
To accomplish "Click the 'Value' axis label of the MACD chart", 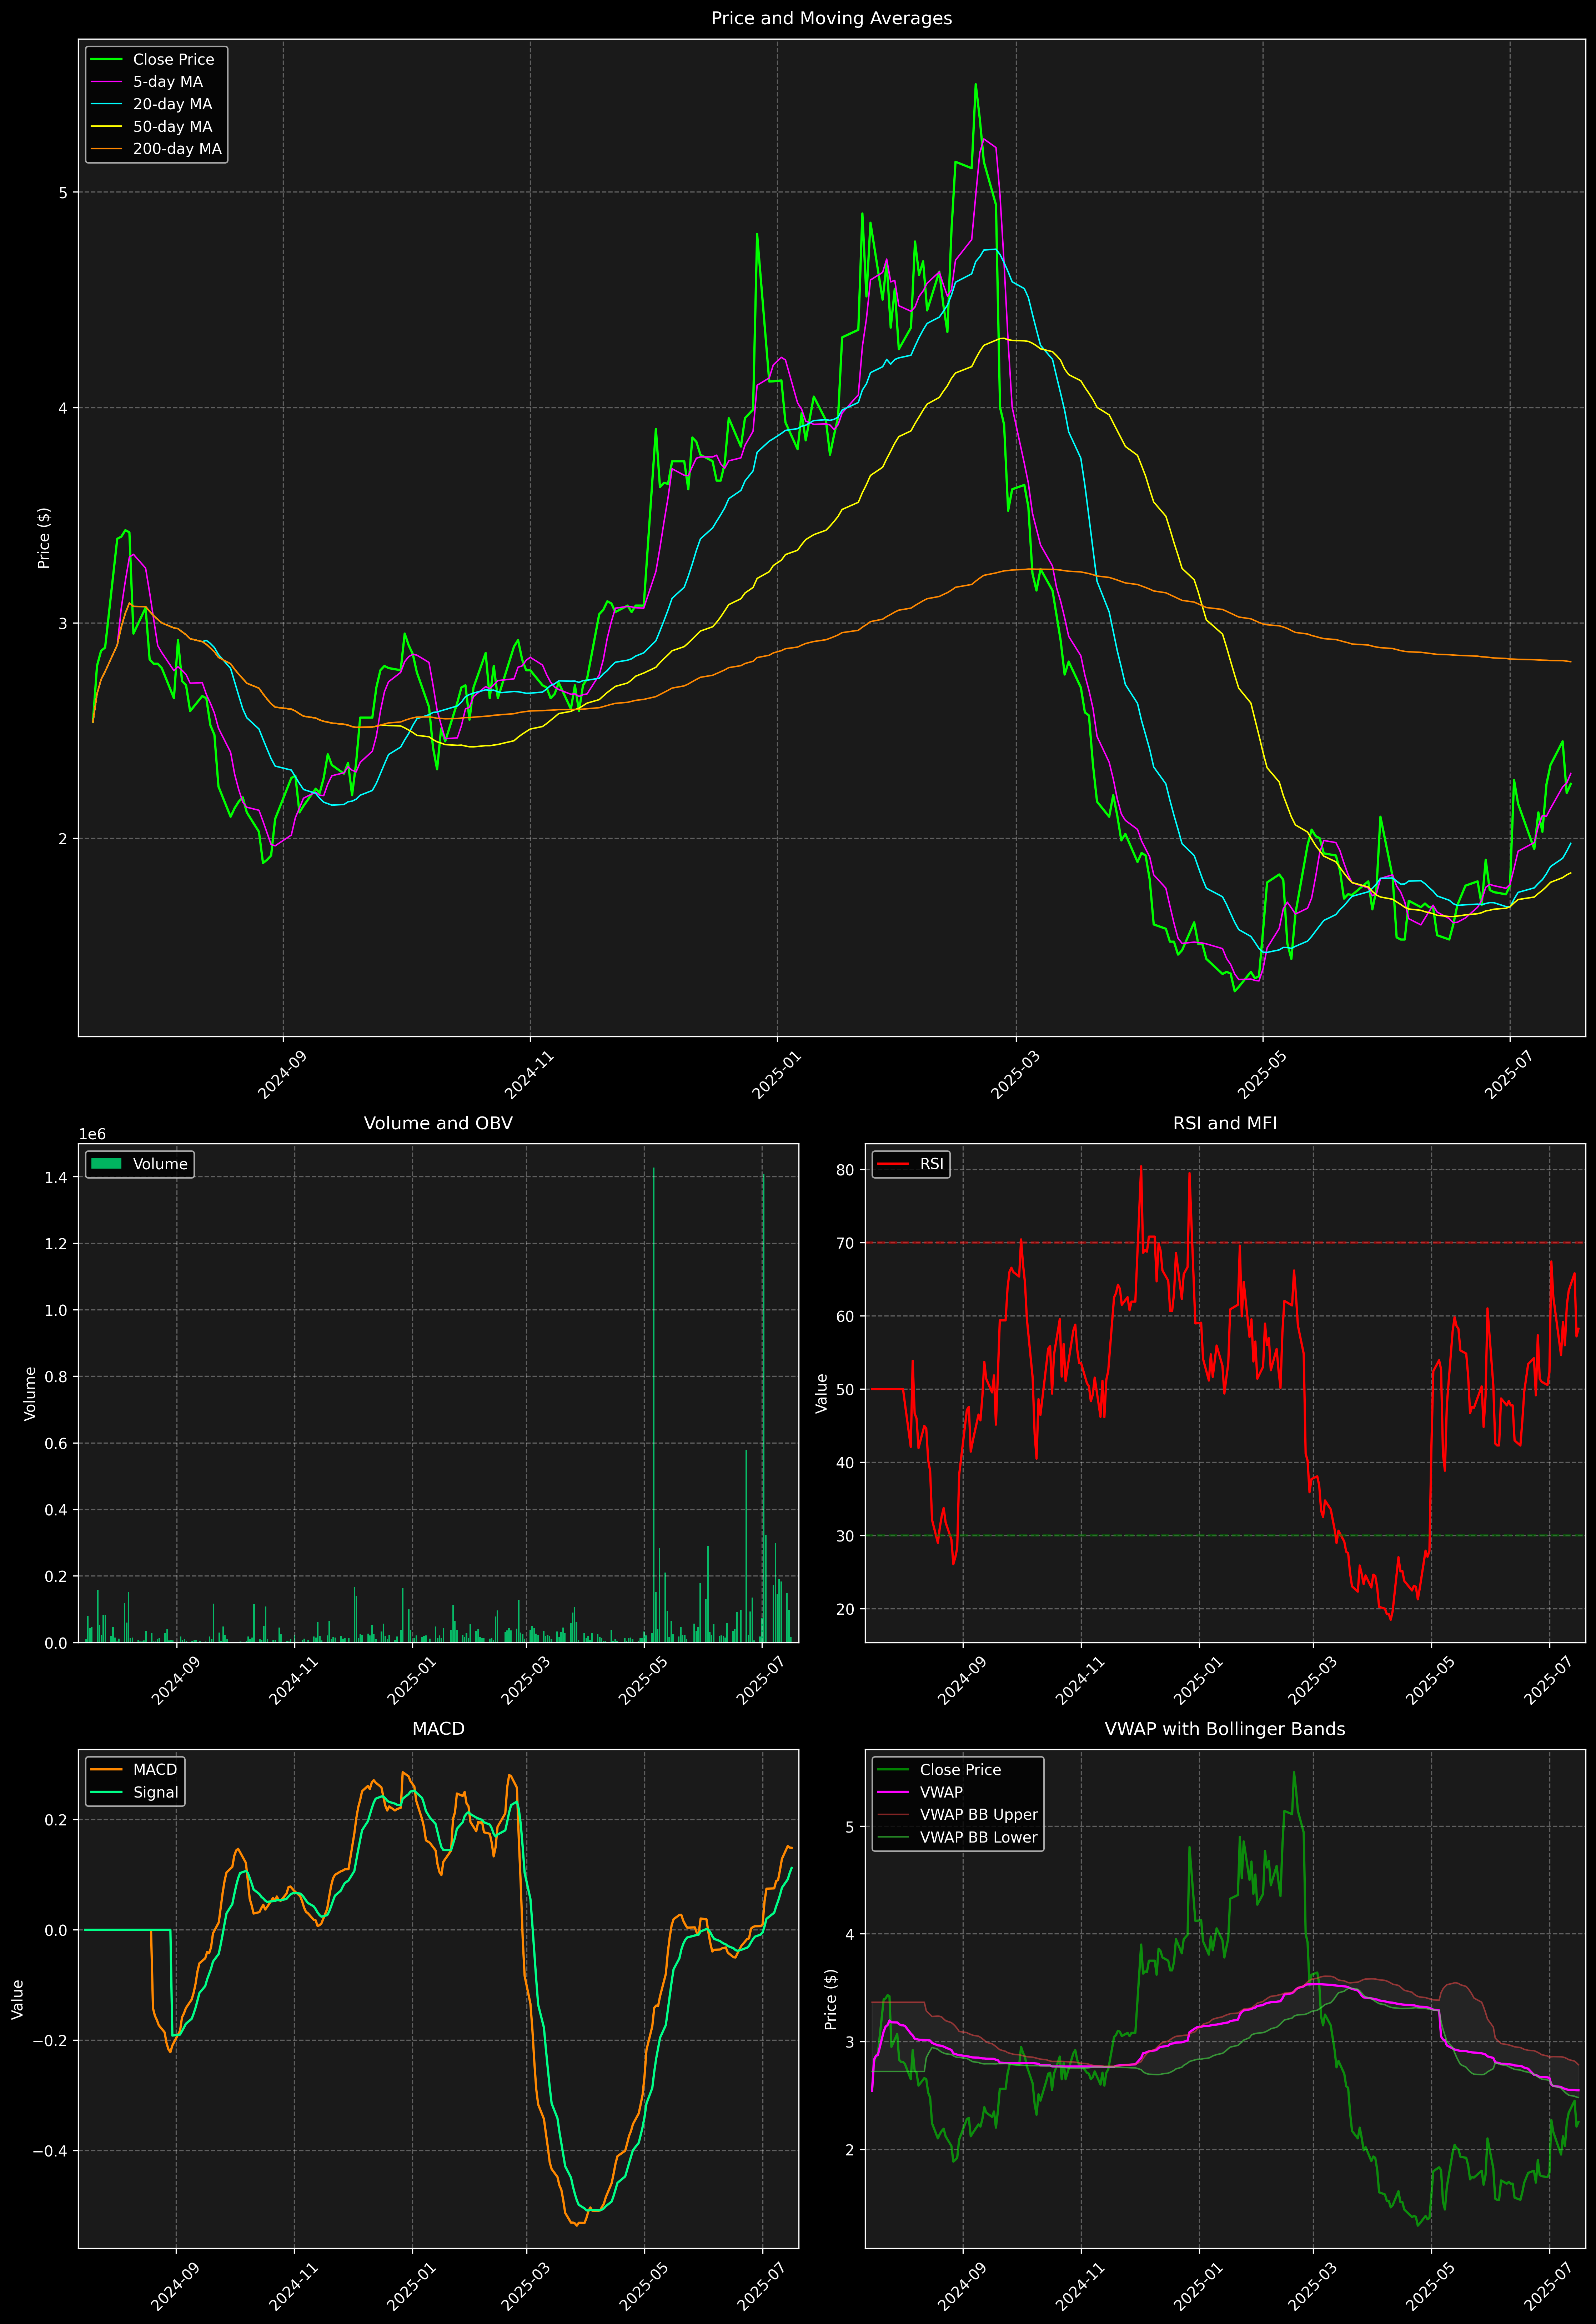I will tap(17, 1999).
